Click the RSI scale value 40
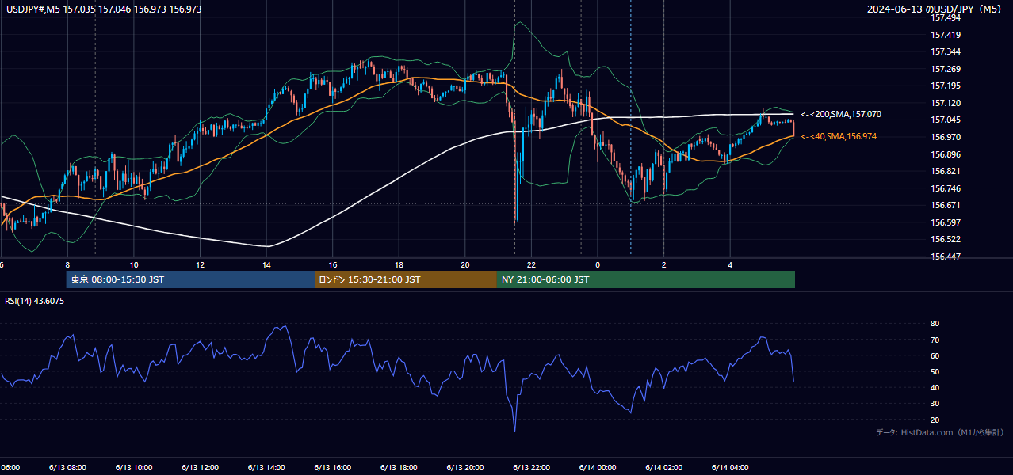Image resolution: width=1013 pixels, height=475 pixels. [x=935, y=387]
